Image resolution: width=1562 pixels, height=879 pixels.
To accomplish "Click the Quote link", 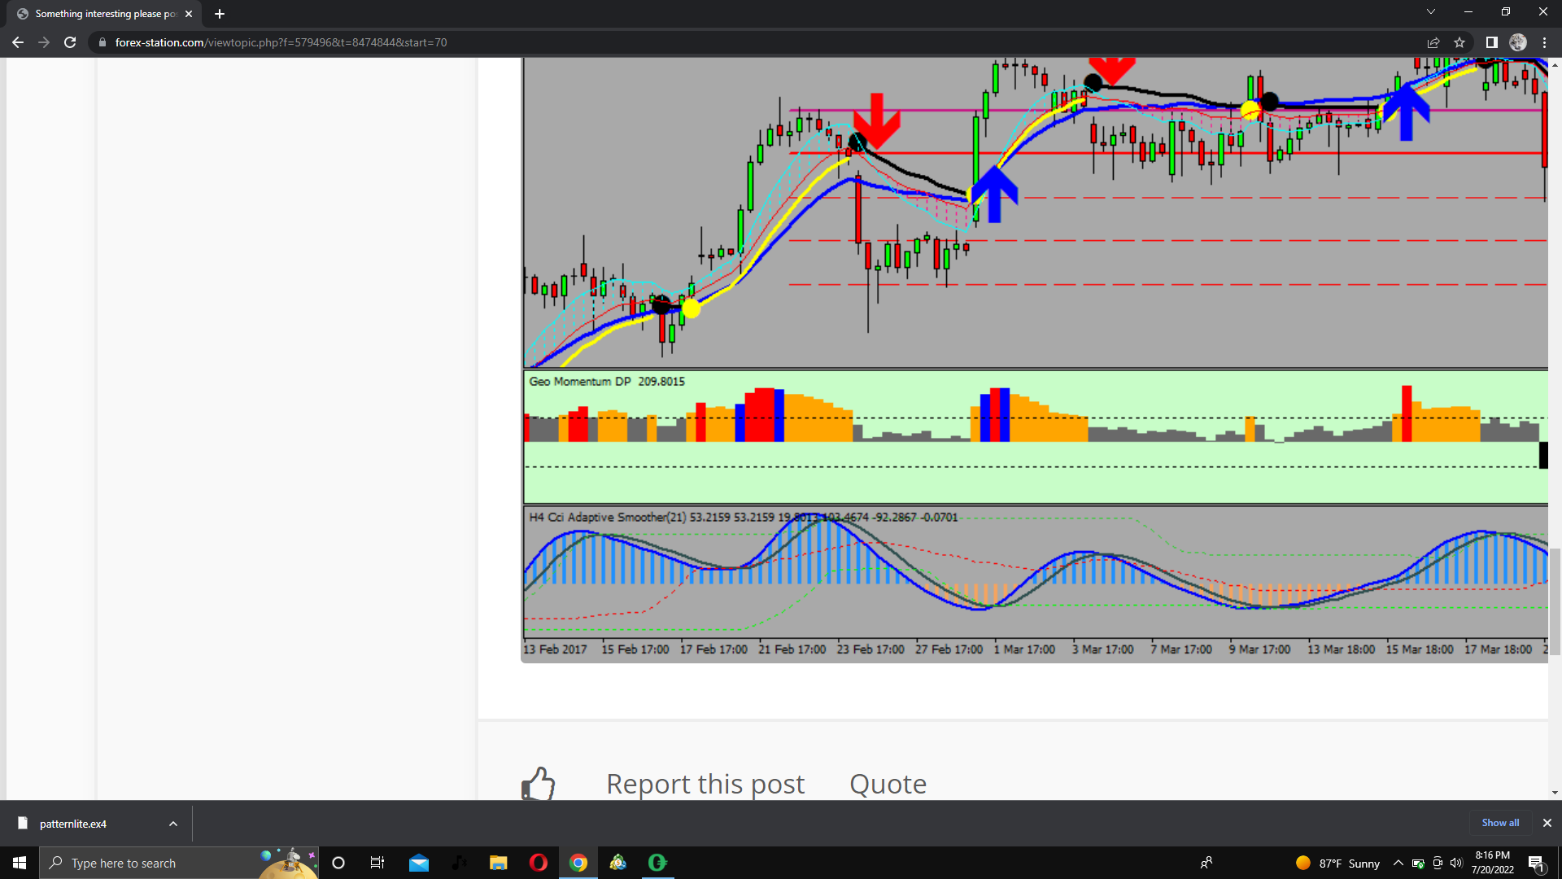I will coord(888,784).
